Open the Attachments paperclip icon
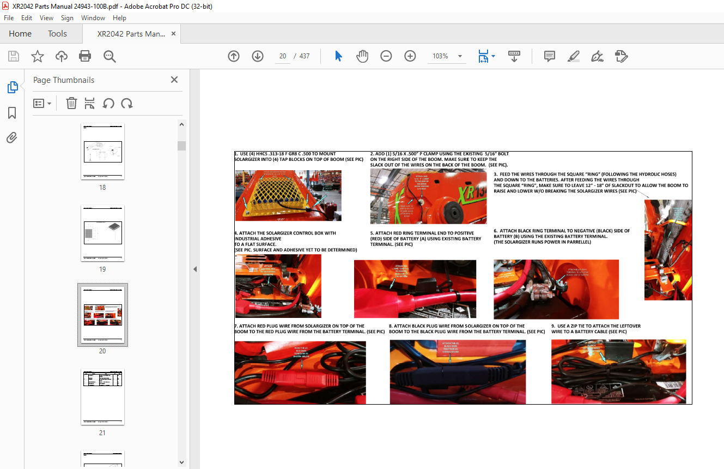This screenshot has height=469, width=724. pos(12,137)
